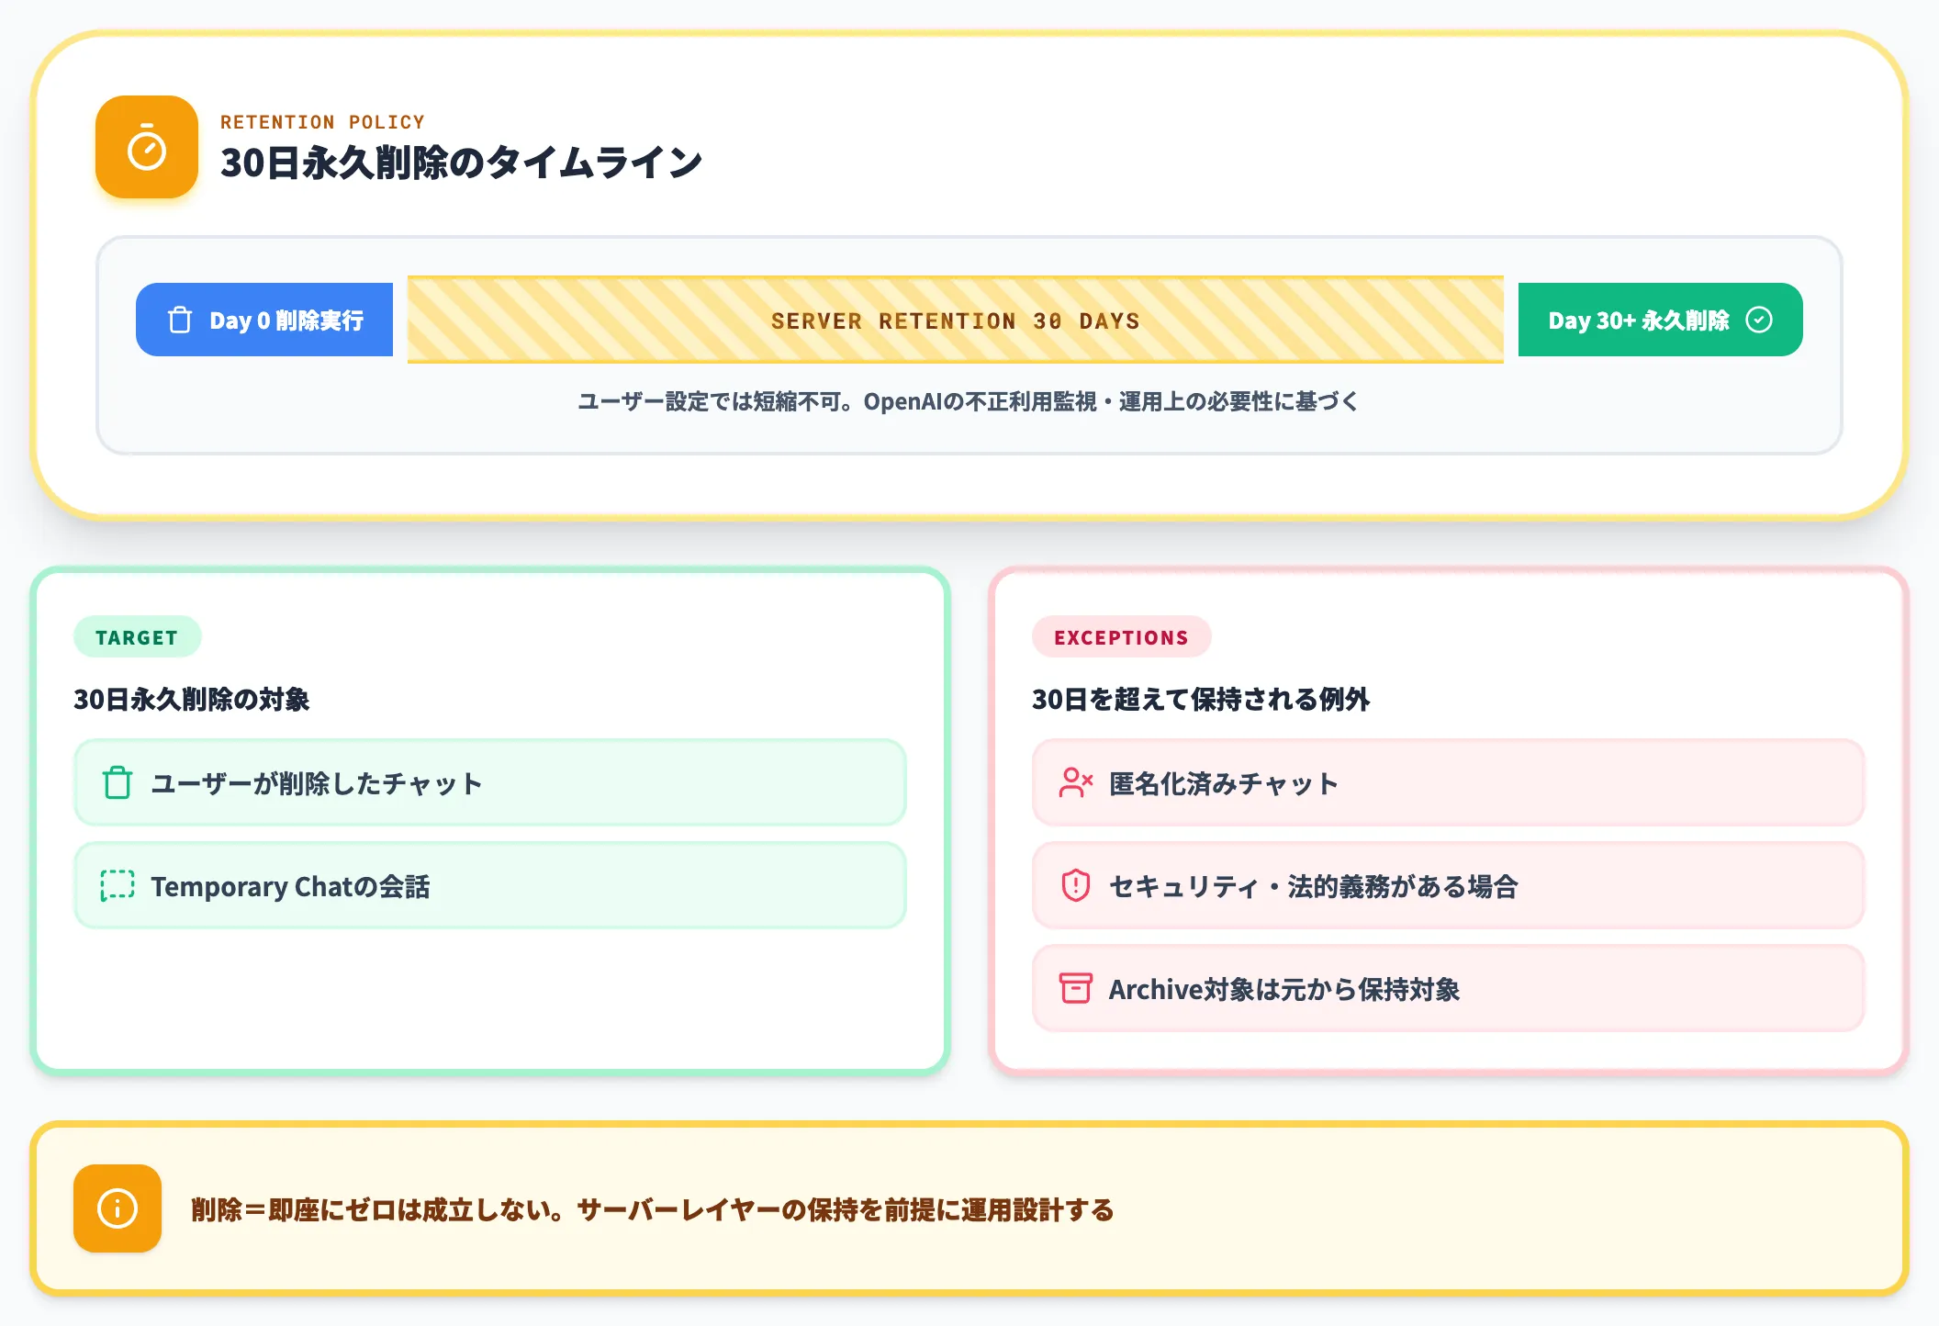The image size is (1939, 1326).
Task: Click the Day 30+ 永久削除 green badge
Action: click(1660, 320)
